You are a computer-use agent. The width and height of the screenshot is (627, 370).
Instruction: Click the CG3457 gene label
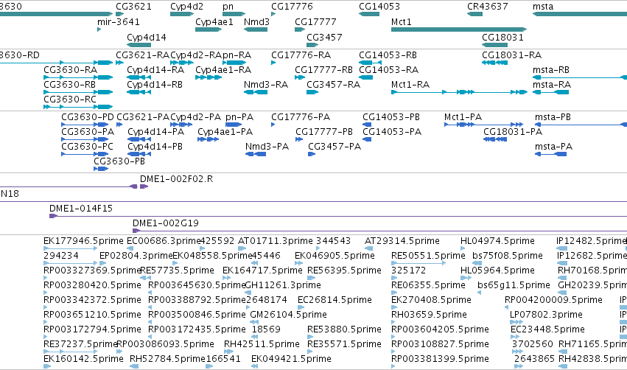(324, 37)
